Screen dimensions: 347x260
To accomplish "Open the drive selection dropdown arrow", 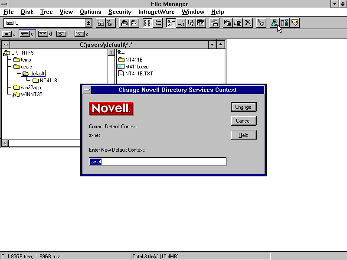I will coord(88,23).
